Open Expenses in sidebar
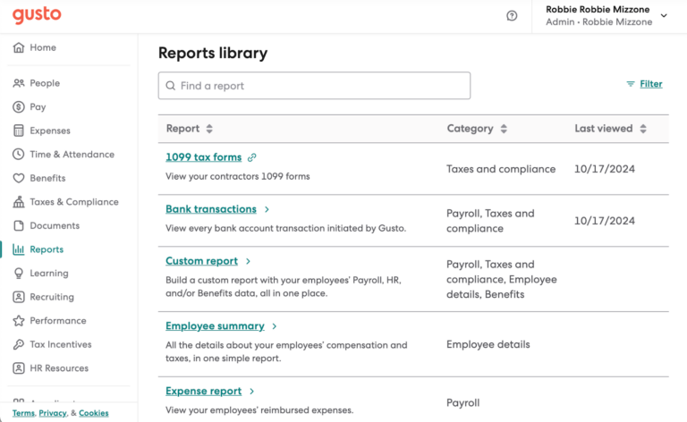687x422 pixels. 50,131
